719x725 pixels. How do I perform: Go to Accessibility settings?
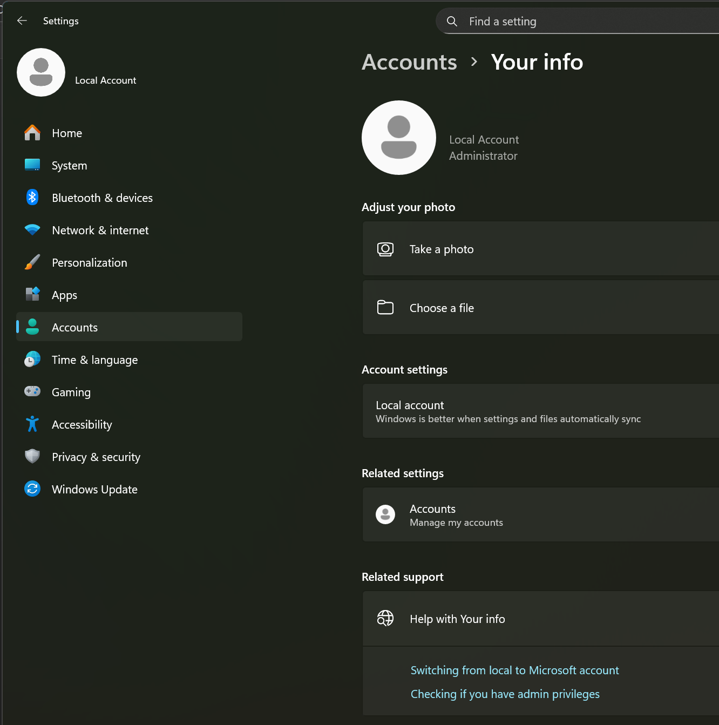[130, 424]
